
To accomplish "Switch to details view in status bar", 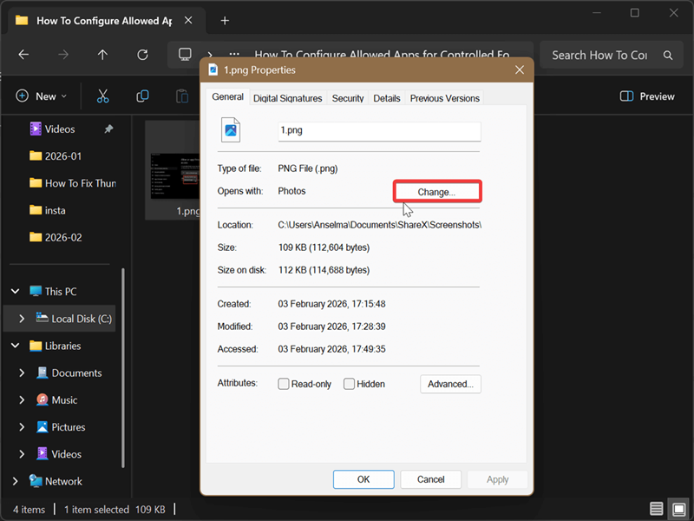I will (x=657, y=509).
